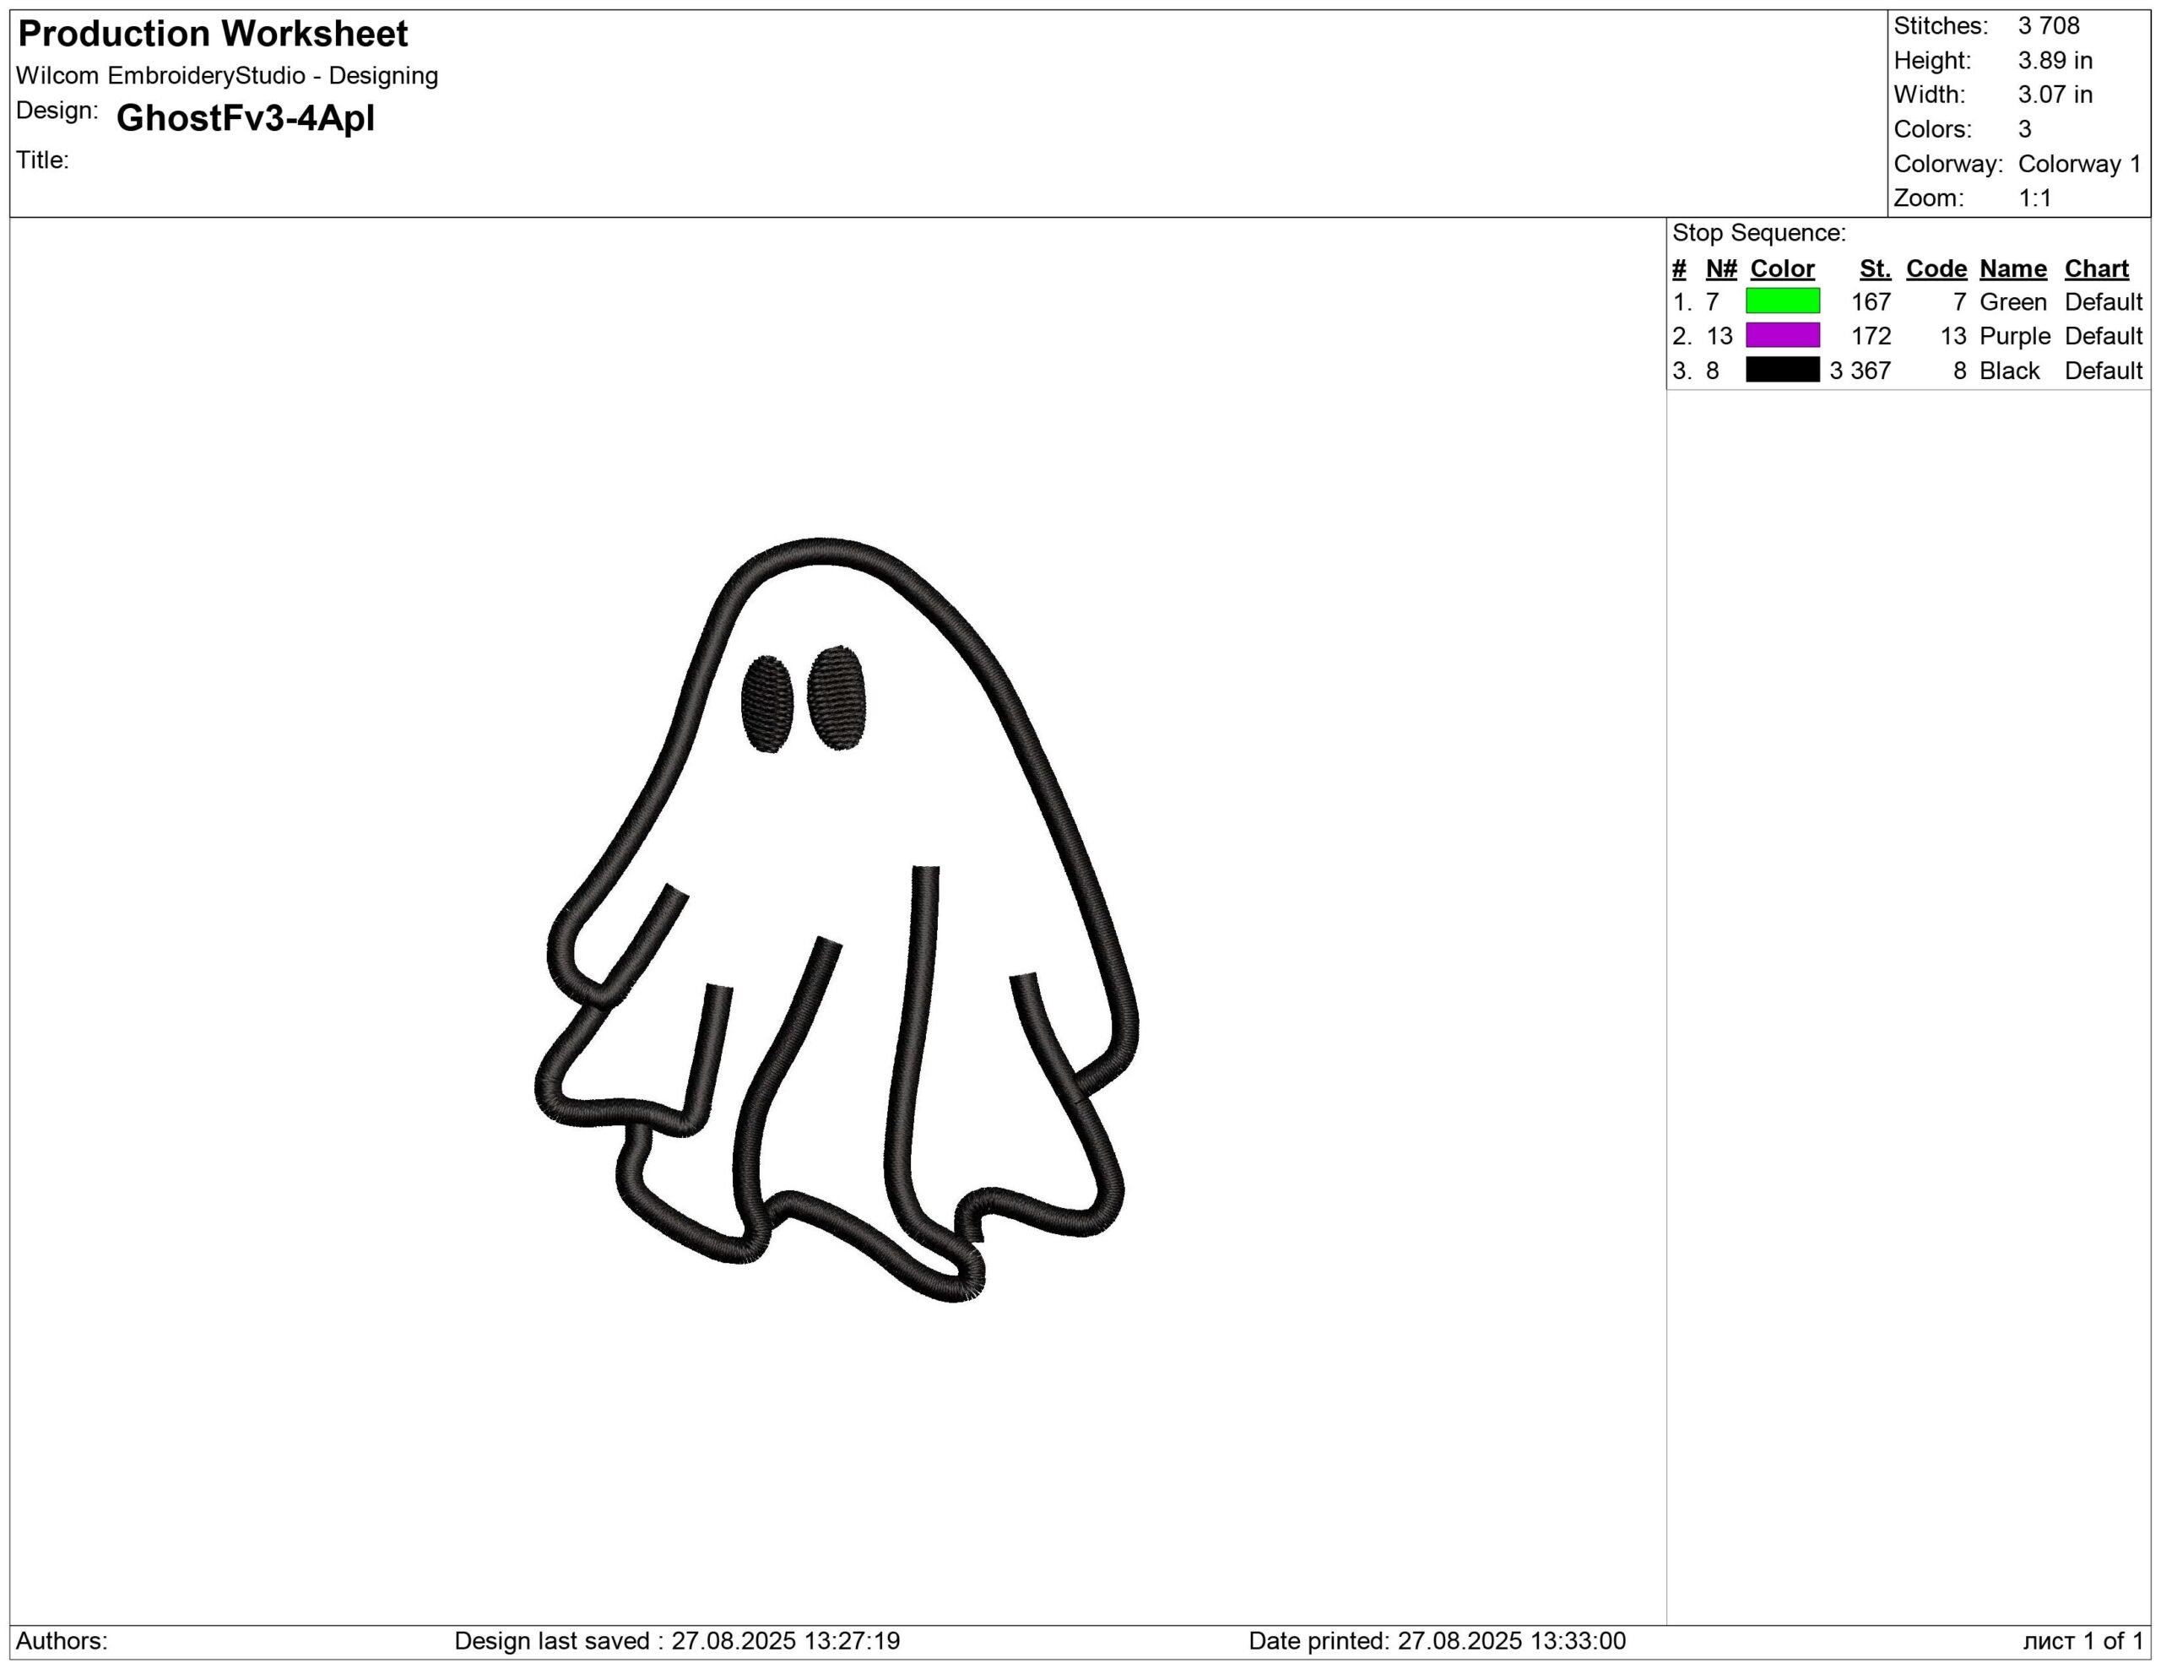Select the Green stop sequence row name
The height and width of the screenshot is (1663, 2161).
tap(2012, 301)
